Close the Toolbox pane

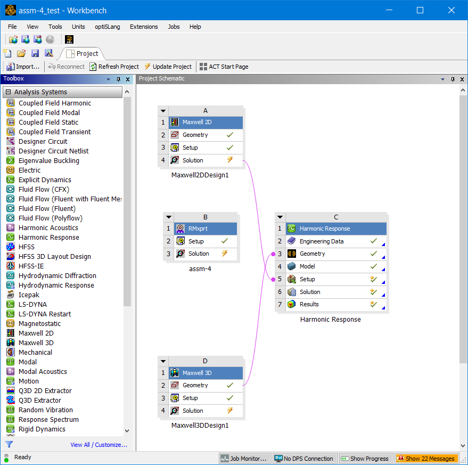tap(128, 79)
